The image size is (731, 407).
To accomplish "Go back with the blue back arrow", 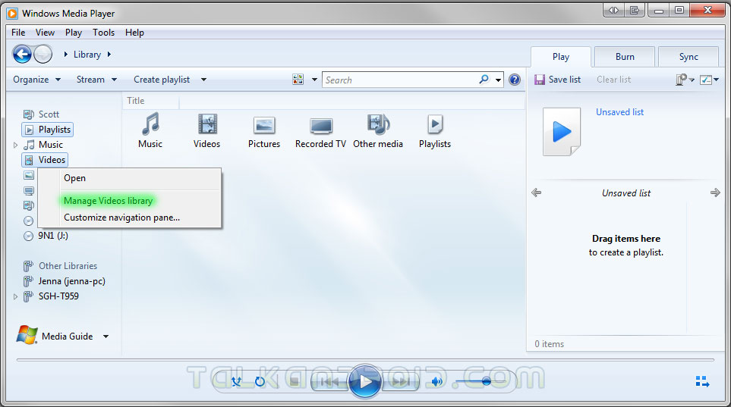I will coord(22,55).
